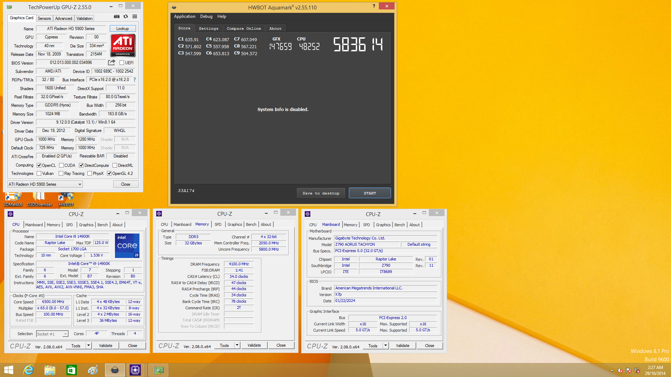
Task: Open the Aquamark Settings tab
Action: coord(208,29)
